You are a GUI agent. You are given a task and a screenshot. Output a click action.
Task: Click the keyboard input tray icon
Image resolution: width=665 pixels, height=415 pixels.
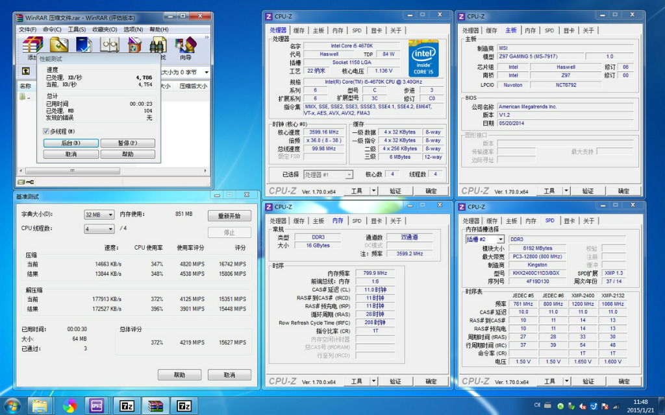(548, 405)
